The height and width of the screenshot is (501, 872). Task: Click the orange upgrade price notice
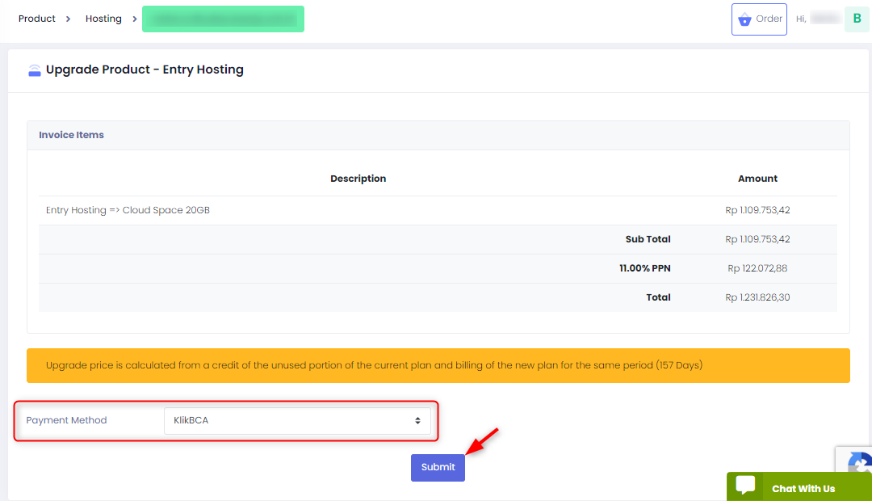point(438,366)
